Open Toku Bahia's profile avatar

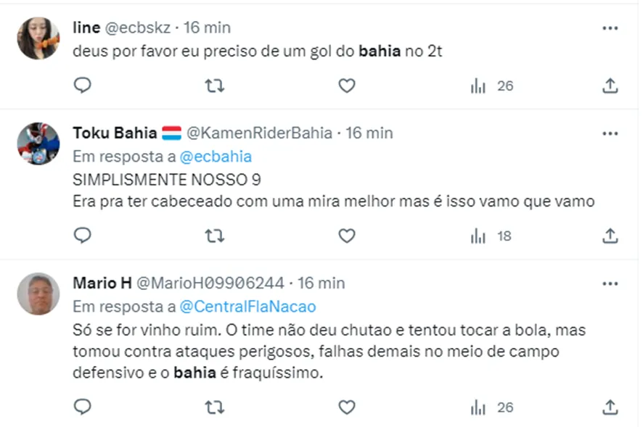click(38, 144)
